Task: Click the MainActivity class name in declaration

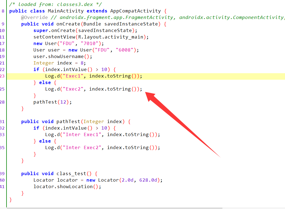Action: pos(66,11)
